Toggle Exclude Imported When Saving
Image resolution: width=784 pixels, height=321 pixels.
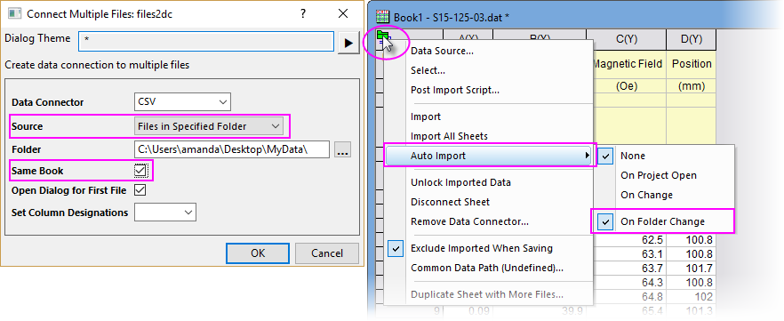[x=482, y=248]
